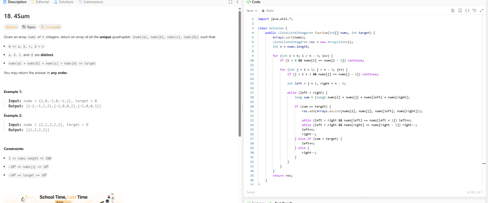
Task: Click the description panel scrollbar thumb
Action: coord(240,74)
